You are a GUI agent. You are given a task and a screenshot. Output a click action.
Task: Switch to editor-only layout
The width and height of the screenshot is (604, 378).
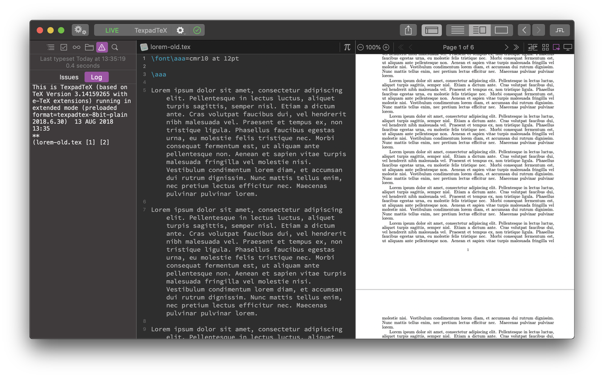[458, 30]
